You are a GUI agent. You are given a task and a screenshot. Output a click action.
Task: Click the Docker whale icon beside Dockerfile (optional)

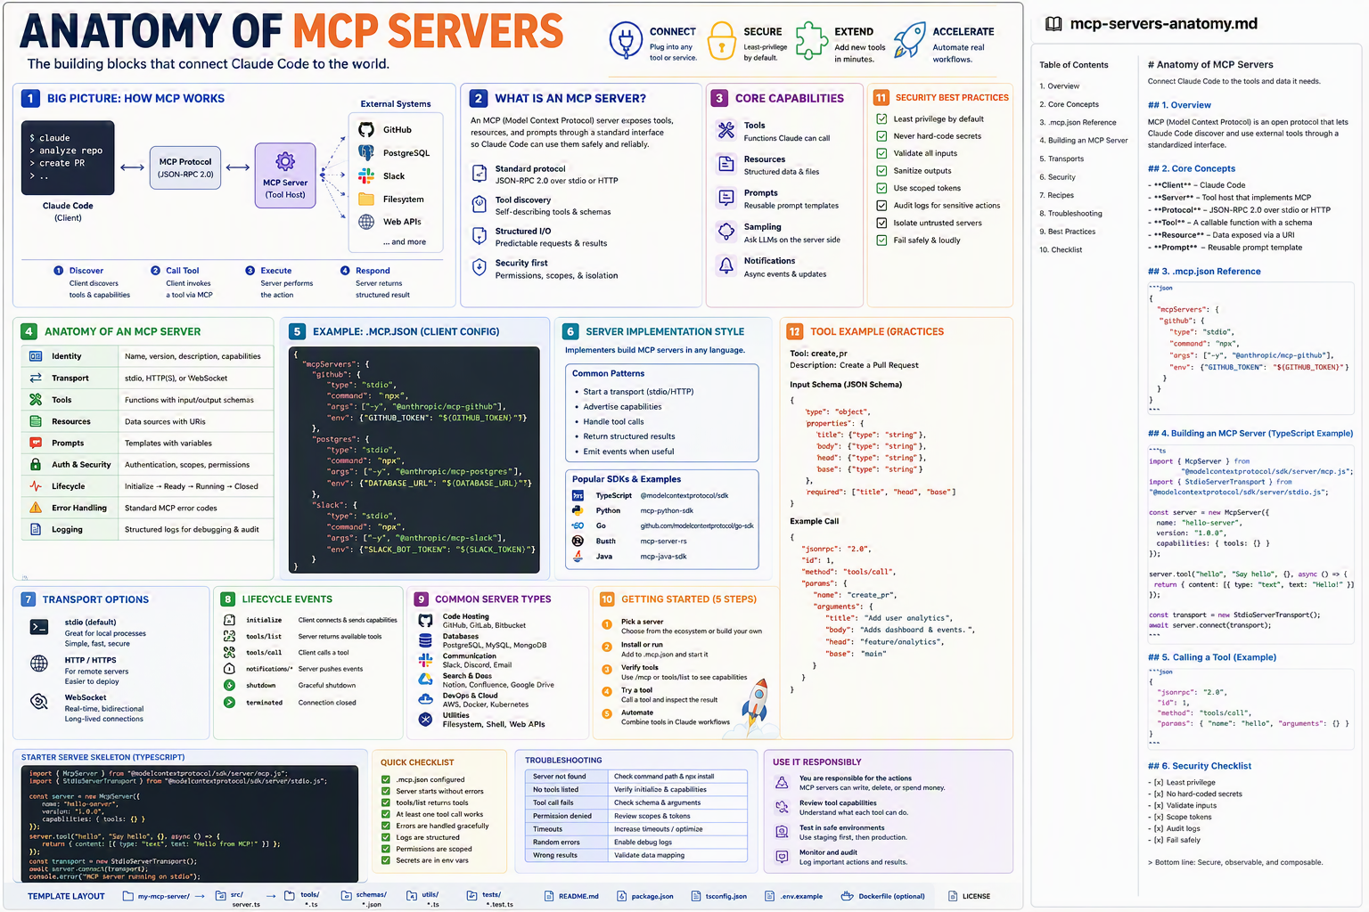(x=846, y=896)
